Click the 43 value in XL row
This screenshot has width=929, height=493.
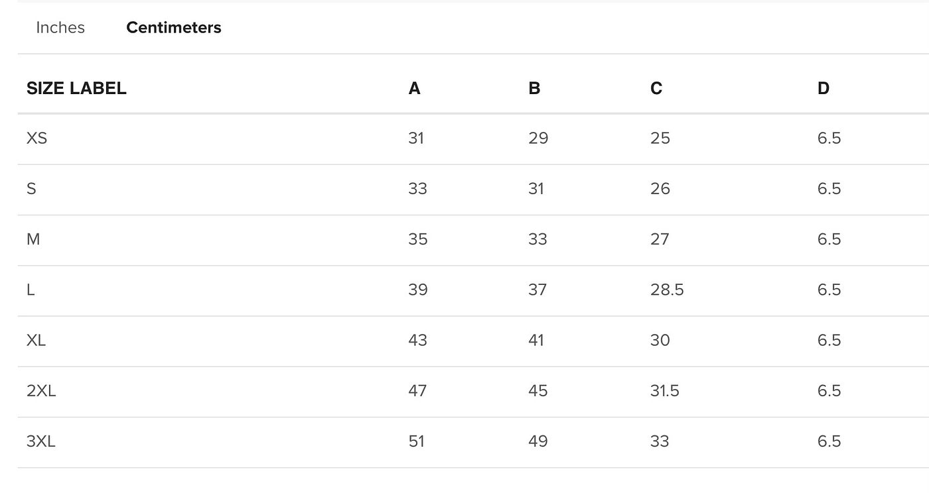pos(418,340)
